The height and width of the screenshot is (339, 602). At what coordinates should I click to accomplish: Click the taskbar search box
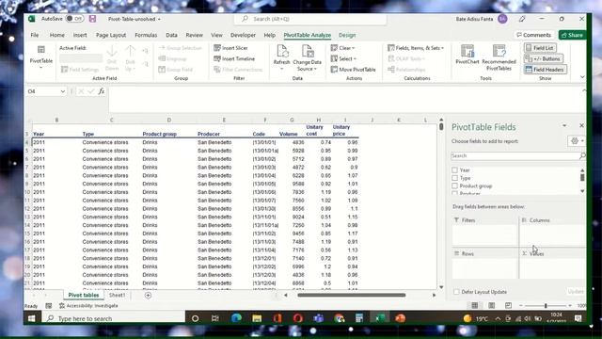click(x=114, y=318)
